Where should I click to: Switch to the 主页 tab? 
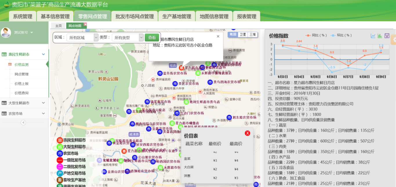59,26
